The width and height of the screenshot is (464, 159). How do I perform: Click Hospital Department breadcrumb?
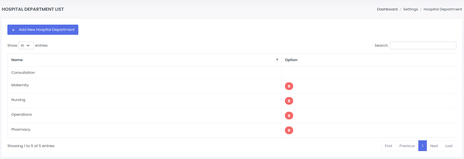442,9
